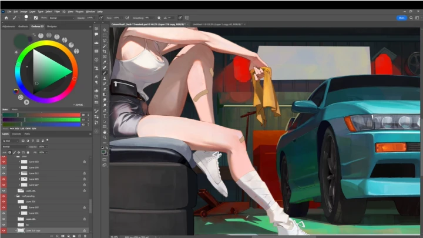Open smoothing options gear
The height and width of the screenshot is (238, 423).
159,18
